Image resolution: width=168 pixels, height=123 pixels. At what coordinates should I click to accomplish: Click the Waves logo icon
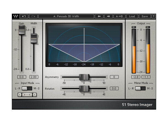[16, 16]
